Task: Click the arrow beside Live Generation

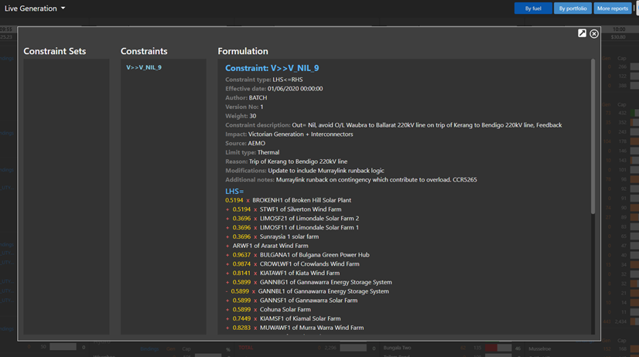Action: pos(63,8)
